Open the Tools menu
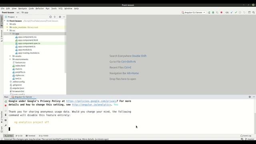 point(54,8)
